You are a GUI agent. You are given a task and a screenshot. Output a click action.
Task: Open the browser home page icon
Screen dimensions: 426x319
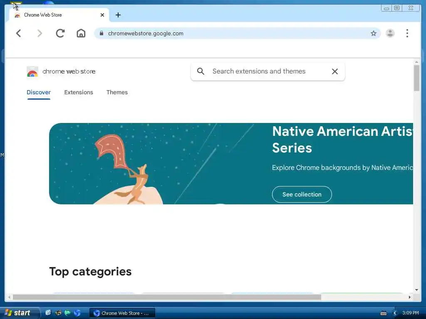[81, 33]
